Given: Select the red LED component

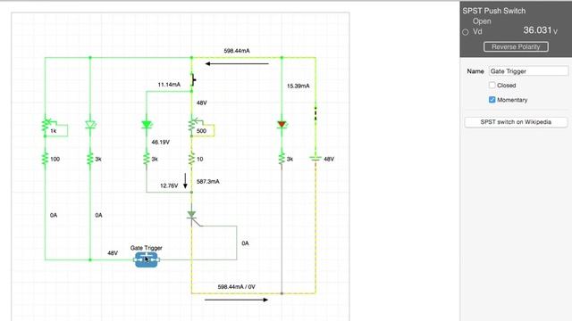Looking at the screenshot, I should click(282, 125).
